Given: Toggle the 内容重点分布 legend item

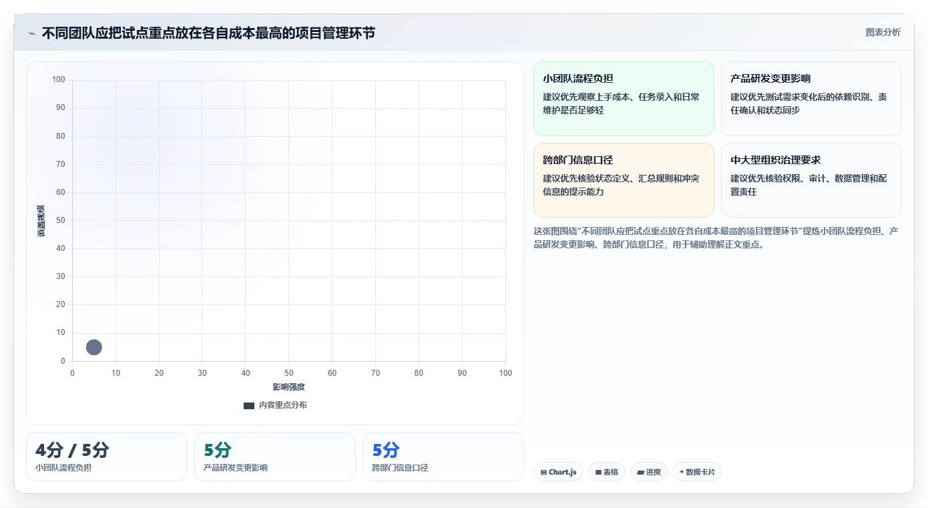Looking at the screenshot, I should 275,405.
